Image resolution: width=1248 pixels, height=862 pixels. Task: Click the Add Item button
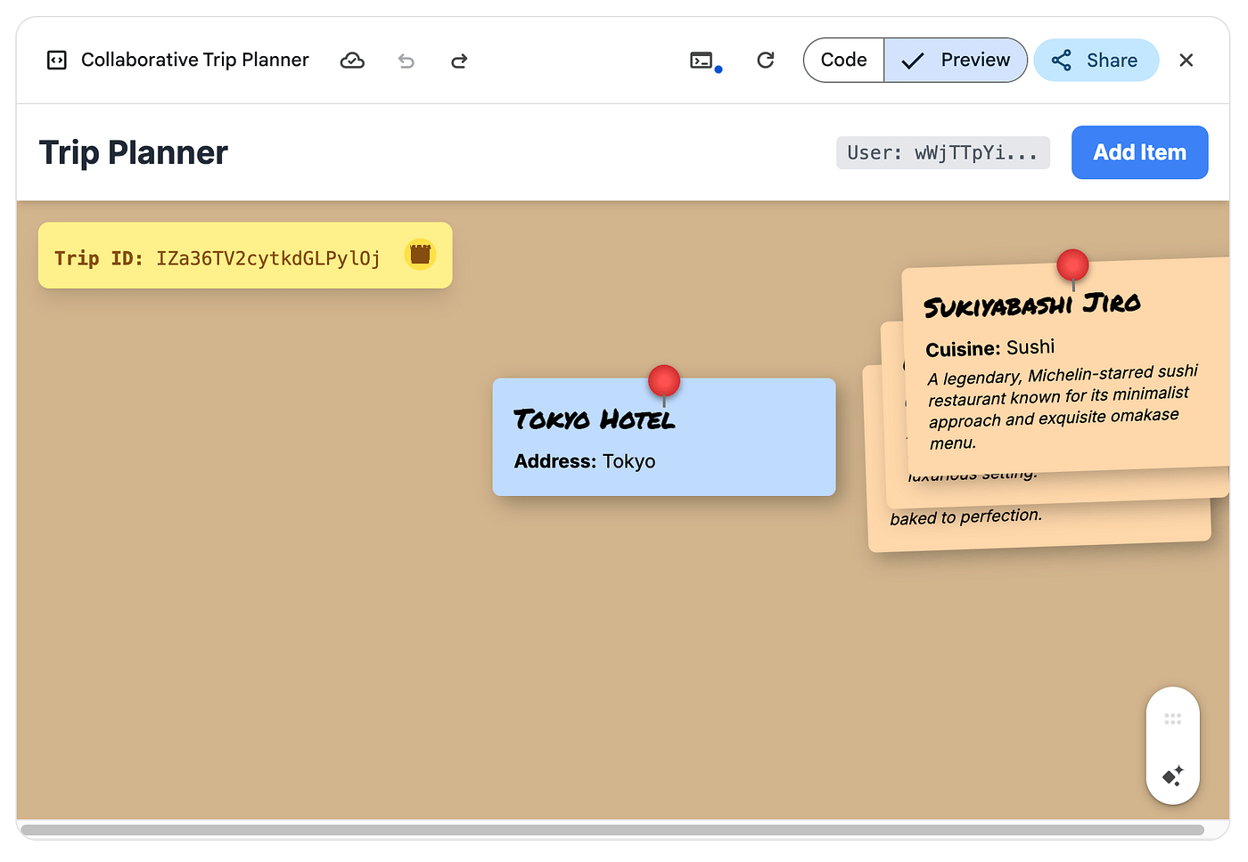pyautogui.click(x=1139, y=152)
